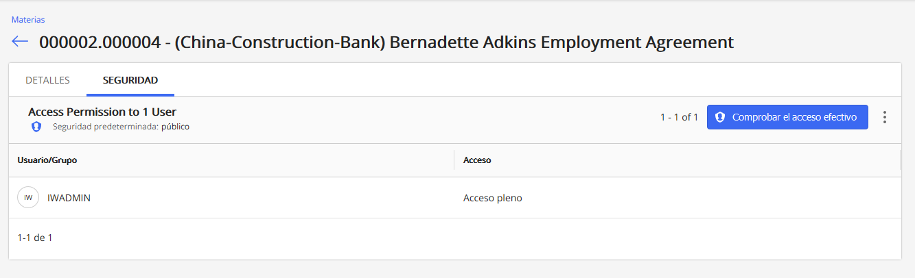Sort by the Usuario/Grupo column header
Image resolution: width=915 pixels, height=278 pixels.
click(x=47, y=160)
